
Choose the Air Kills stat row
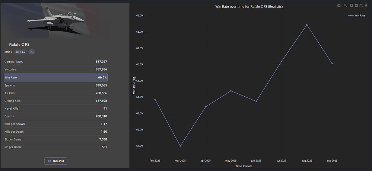[56, 93]
